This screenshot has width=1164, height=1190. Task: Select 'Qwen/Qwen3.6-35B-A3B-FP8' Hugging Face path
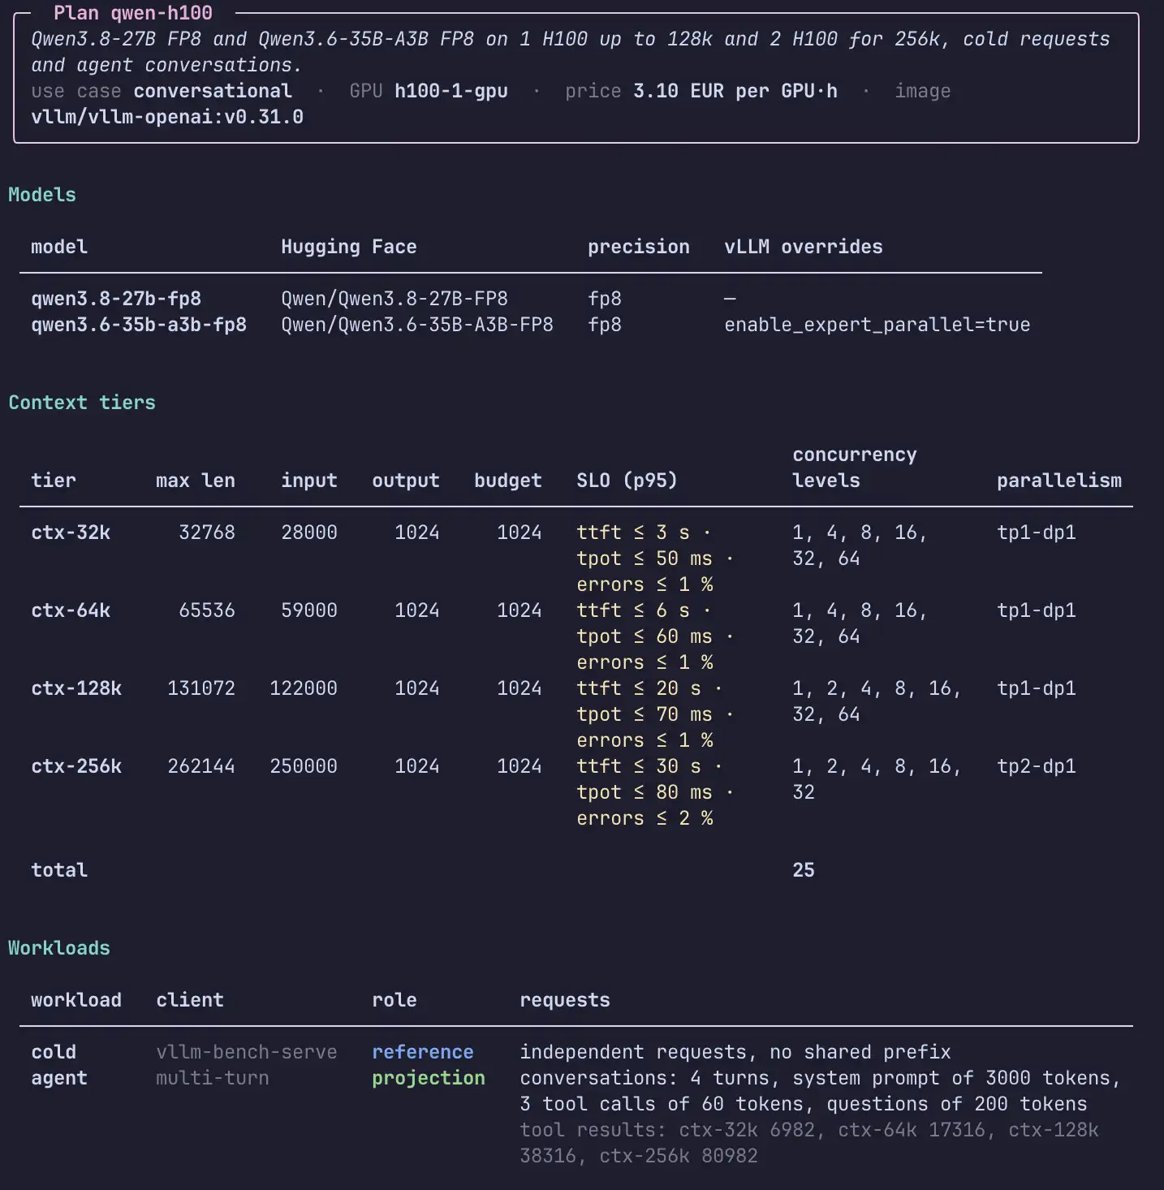[x=417, y=325]
